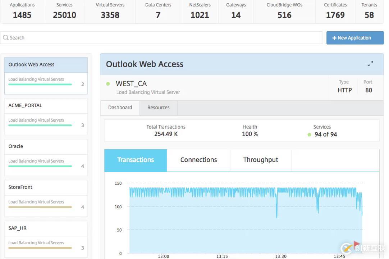The height and width of the screenshot is (259, 389).
Task: Open the Certificates 1769 summary tile
Action: point(335,11)
